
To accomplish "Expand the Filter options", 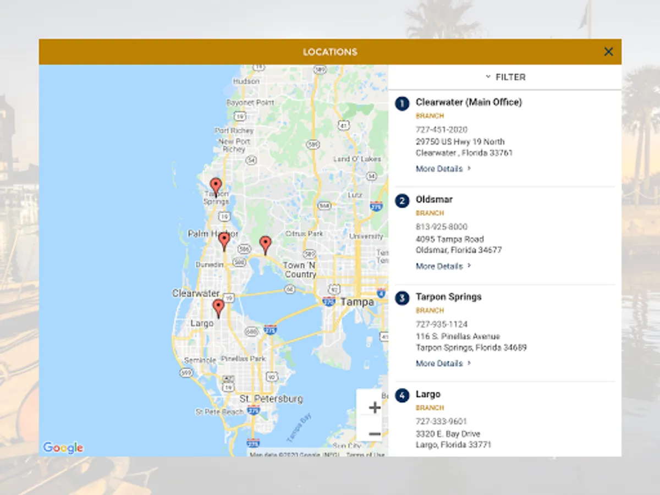I will point(505,77).
